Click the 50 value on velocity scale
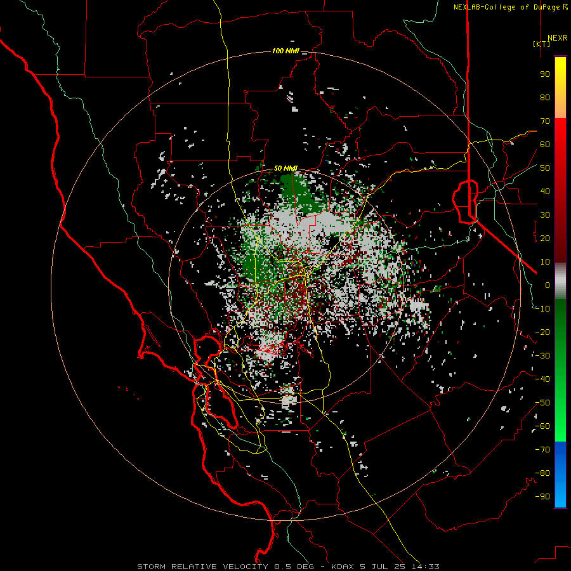The image size is (571, 571). [x=545, y=168]
